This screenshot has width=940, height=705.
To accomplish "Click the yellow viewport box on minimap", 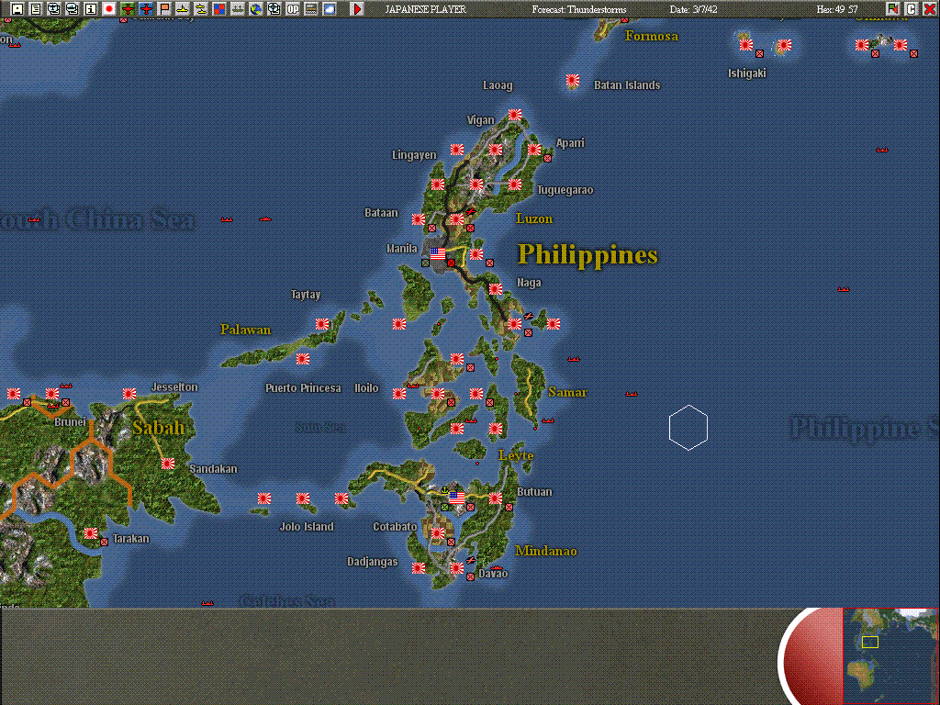I will [870, 642].
